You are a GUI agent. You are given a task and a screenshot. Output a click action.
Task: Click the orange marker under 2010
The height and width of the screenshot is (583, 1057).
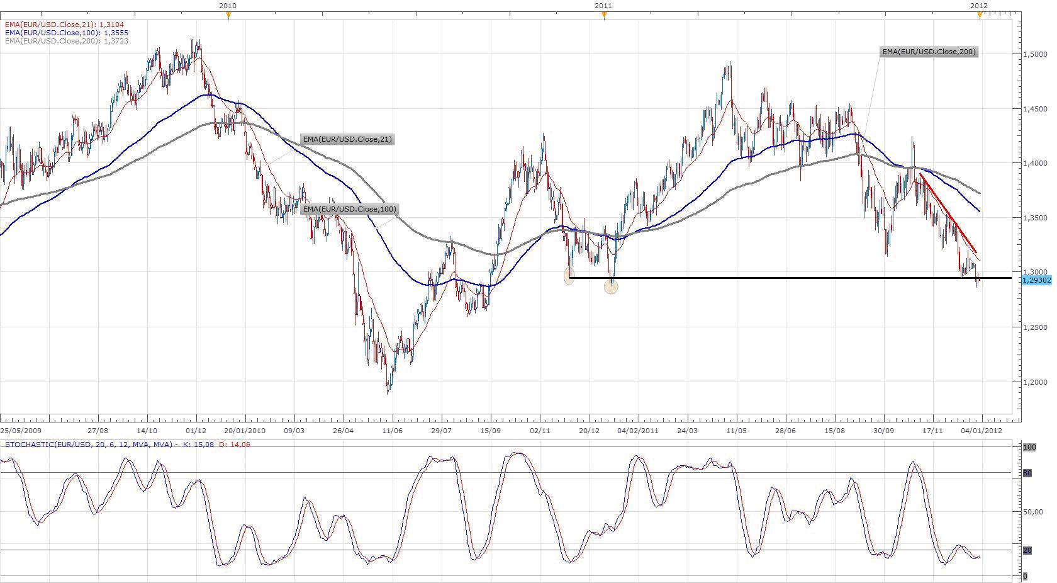point(228,16)
